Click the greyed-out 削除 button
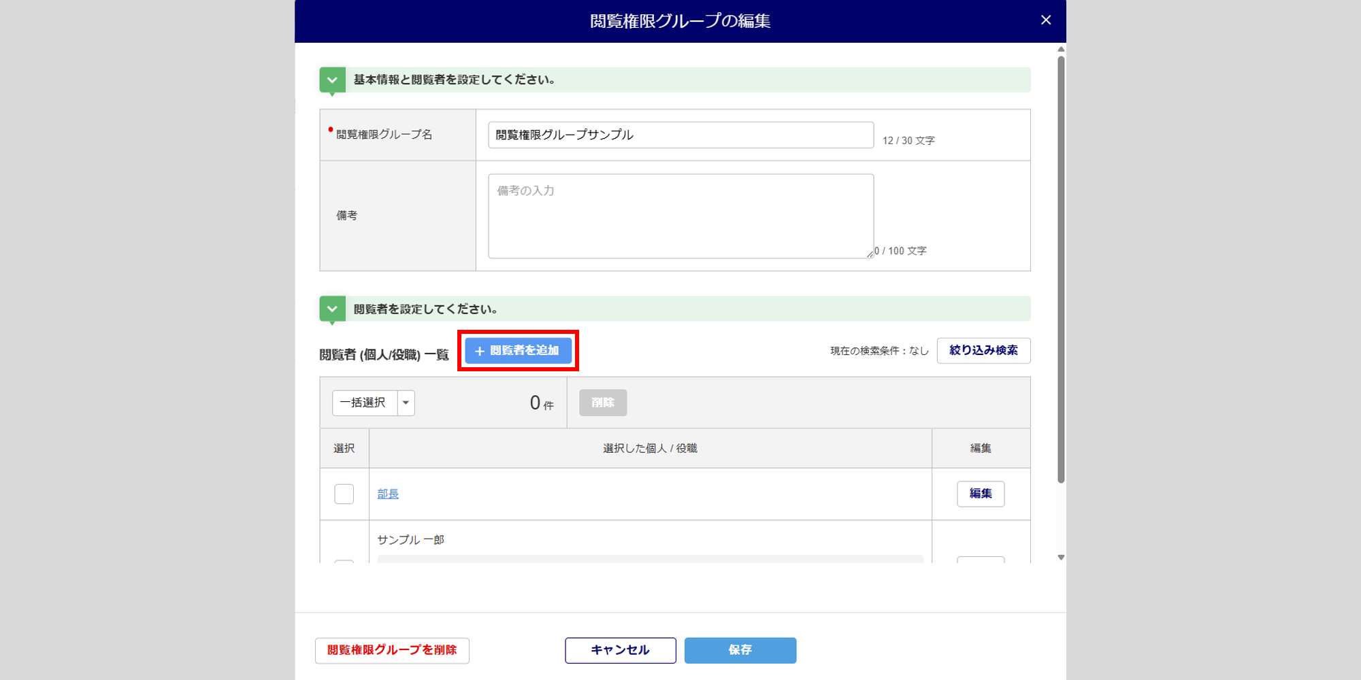This screenshot has height=680, width=1361. (602, 403)
